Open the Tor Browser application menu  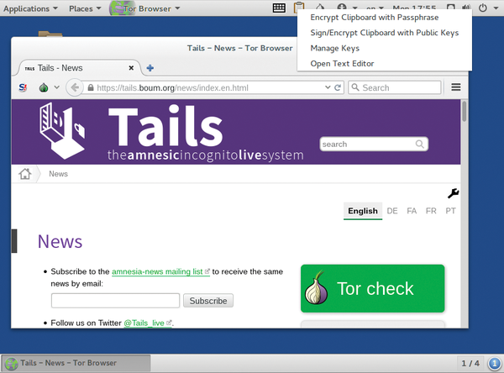click(x=144, y=8)
